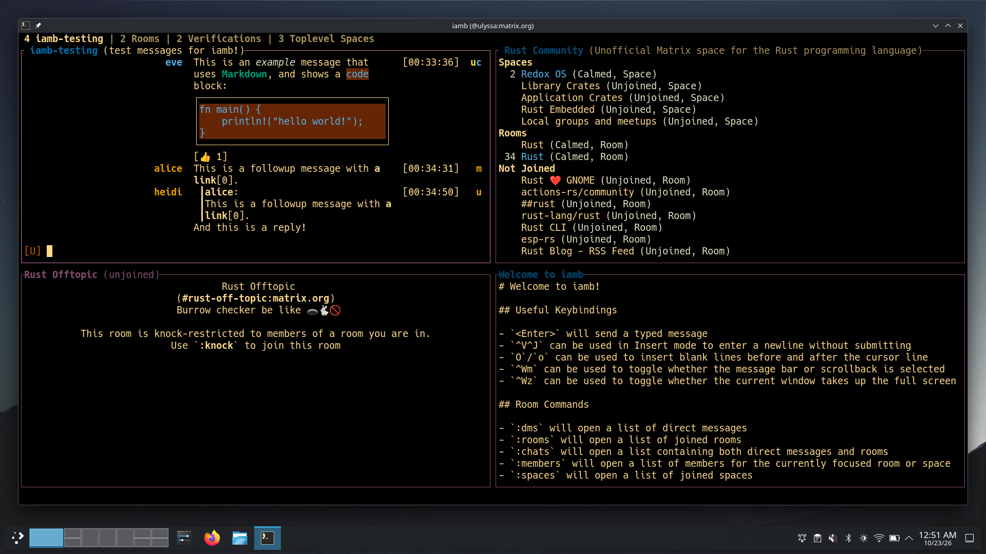The width and height of the screenshot is (986, 554).
Task: Select the Konsole terminal taskbar entry
Action: (x=268, y=538)
